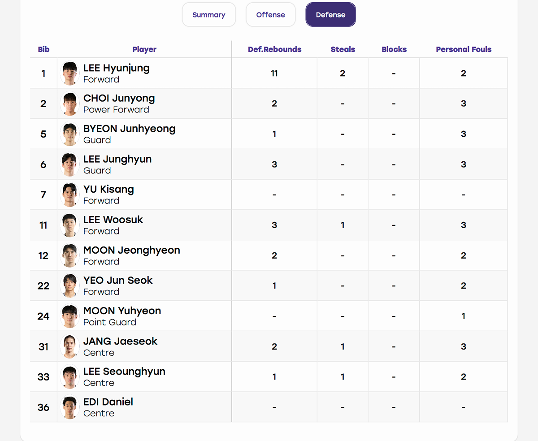Click MOON Jeonghyeon's player photo
This screenshot has width=538, height=441.
coord(70,255)
